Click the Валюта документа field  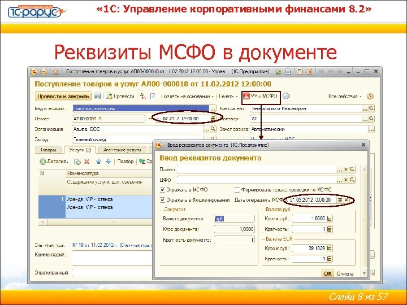click(x=235, y=219)
